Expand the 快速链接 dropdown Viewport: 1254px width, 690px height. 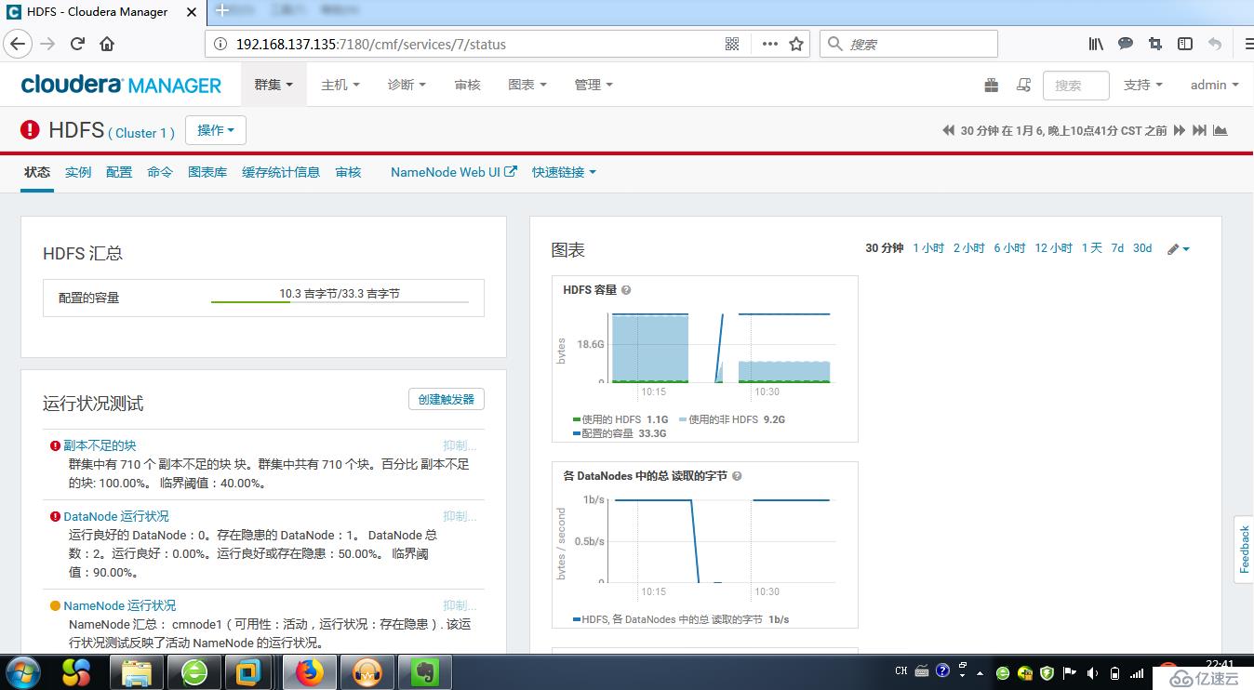point(564,172)
